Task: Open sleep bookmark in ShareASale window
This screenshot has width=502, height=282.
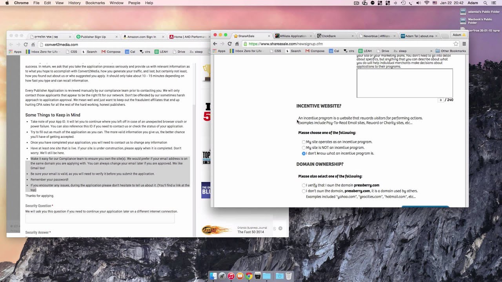Action: point(400,51)
